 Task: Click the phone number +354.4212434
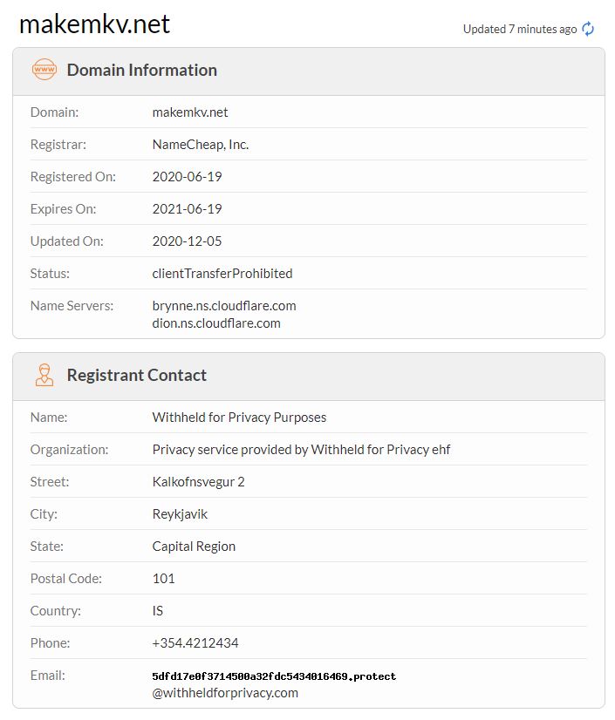(195, 642)
